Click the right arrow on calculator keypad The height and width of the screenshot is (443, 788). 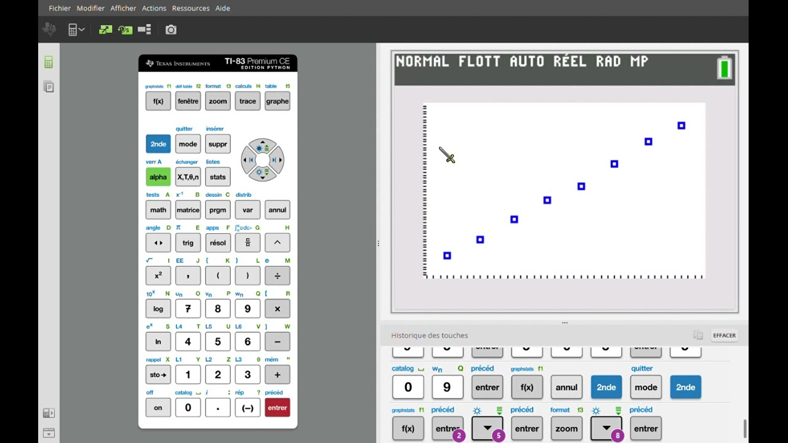276,160
